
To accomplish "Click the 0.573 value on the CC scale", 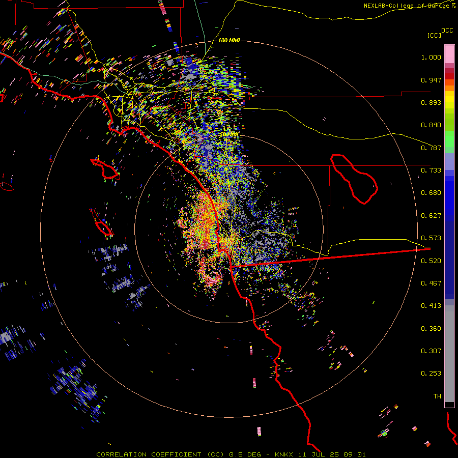I will tap(431, 238).
